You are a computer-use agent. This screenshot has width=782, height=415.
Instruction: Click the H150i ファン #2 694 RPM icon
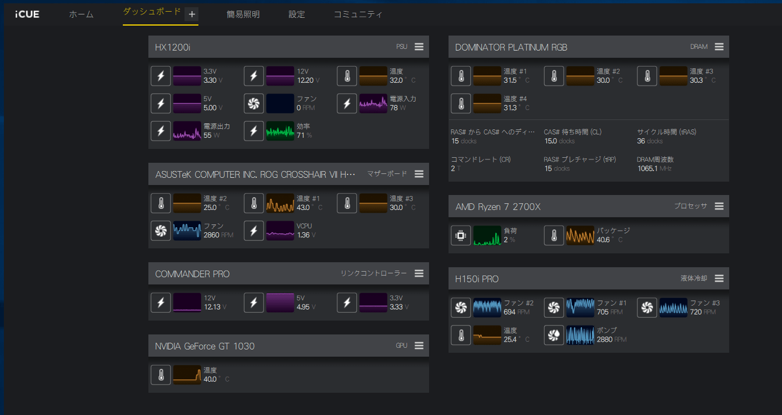pyautogui.click(x=461, y=308)
